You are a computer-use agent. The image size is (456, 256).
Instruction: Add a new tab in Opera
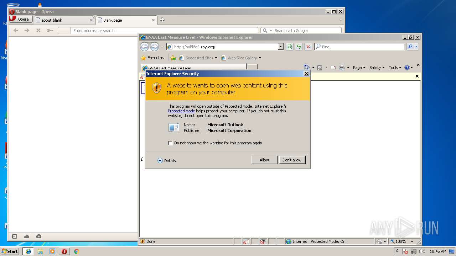(162, 20)
